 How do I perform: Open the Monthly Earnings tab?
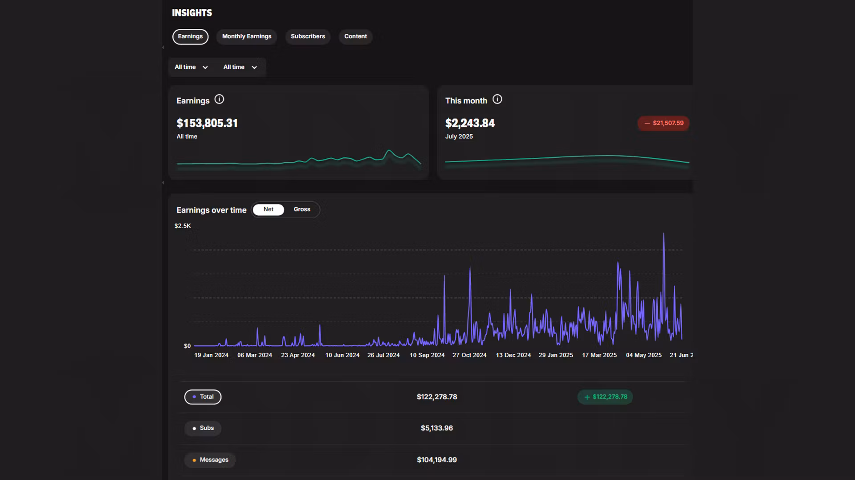[246, 36]
